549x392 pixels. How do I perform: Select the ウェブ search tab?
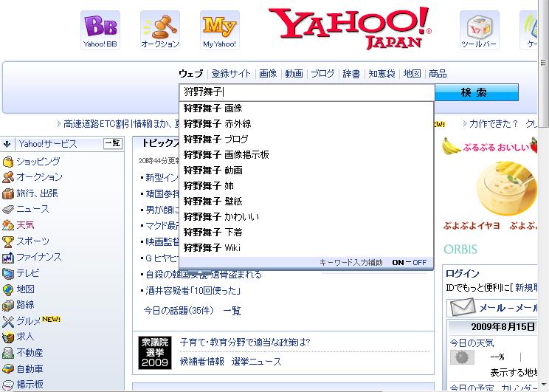click(191, 74)
